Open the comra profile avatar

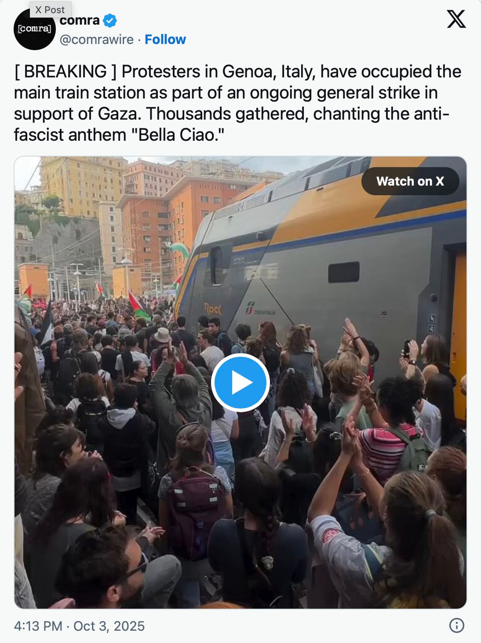pos(34,29)
